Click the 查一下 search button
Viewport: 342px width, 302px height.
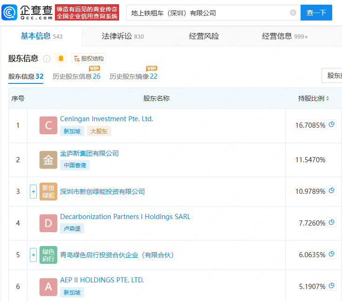316,13
